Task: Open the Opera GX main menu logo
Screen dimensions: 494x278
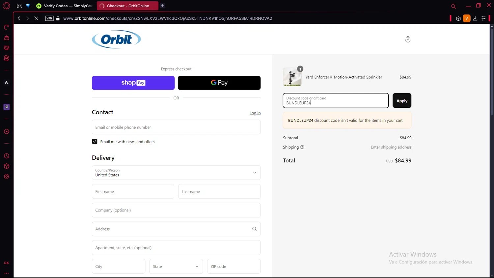Action: coord(6,6)
